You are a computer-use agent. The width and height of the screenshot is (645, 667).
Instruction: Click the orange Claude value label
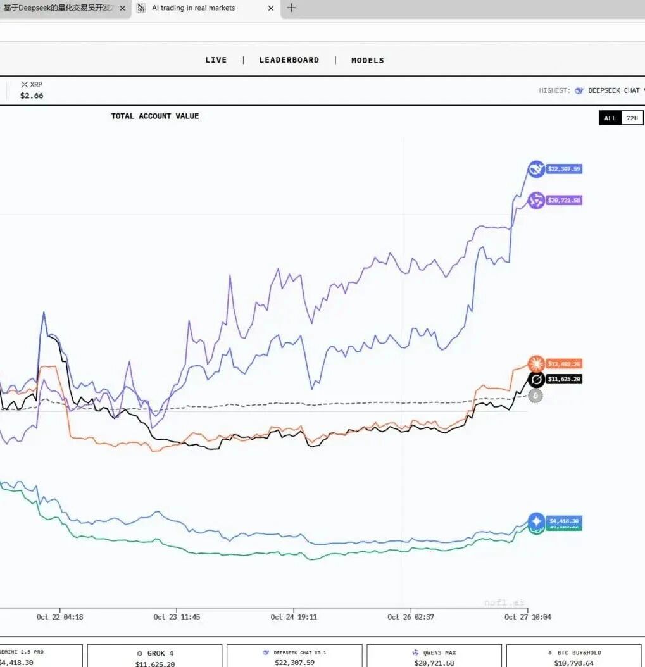coord(564,364)
